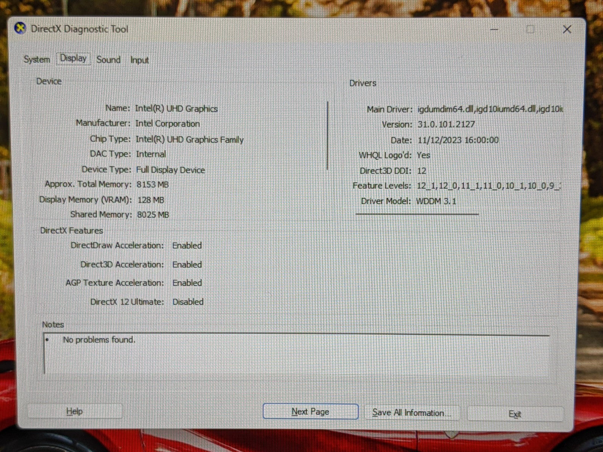Click the WDDM 3.1 driver model value

[436, 201]
